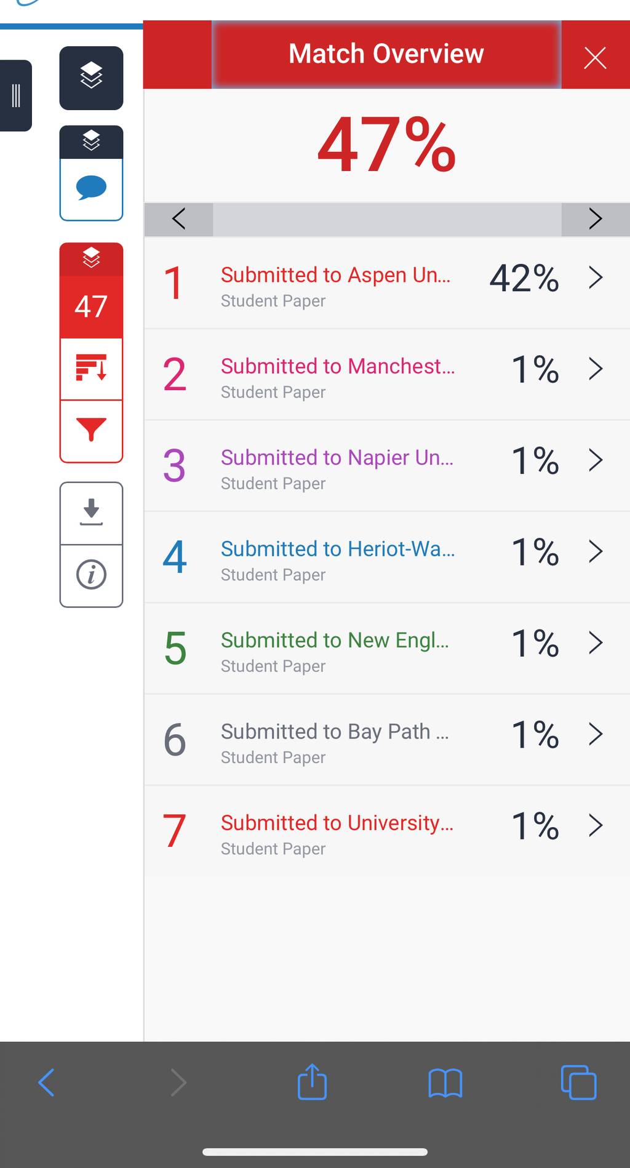Select the blue comment bubble feedback icon
Viewport: 630px width, 1168px height.
(x=91, y=188)
